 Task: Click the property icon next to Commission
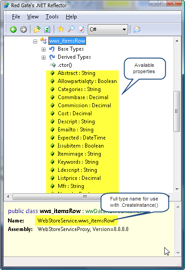(52, 105)
